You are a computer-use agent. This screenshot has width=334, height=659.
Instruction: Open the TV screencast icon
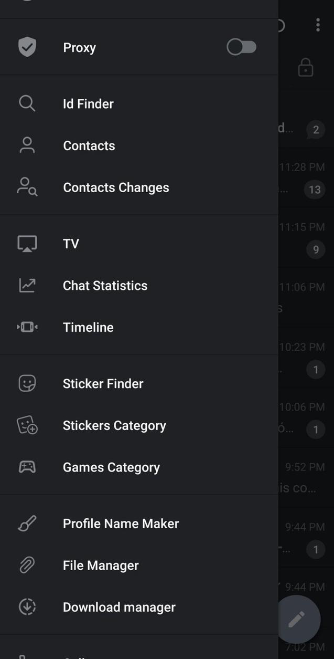click(26, 243)
